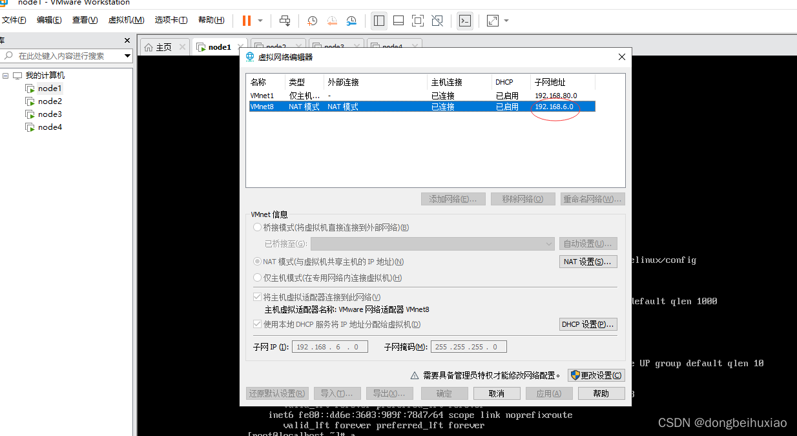
Task: Open the Snapshot Manager wrench-clock icon
Action: tap(351, 21)
